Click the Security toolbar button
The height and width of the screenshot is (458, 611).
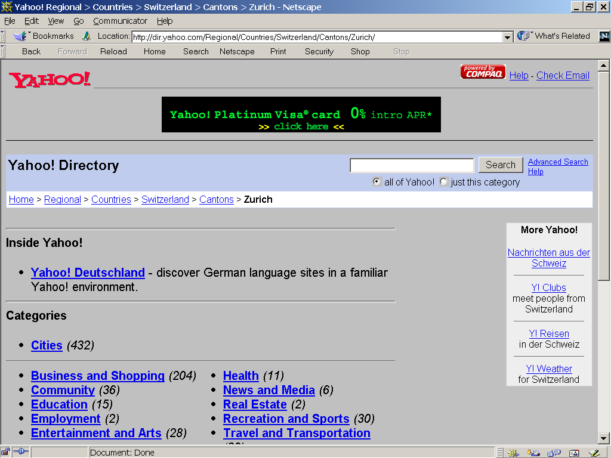[x=319, y=51]
